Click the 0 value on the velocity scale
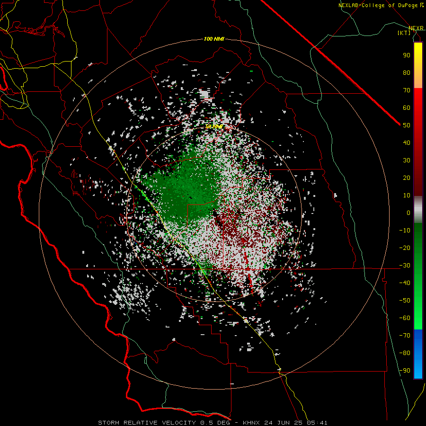 [408, 213]
